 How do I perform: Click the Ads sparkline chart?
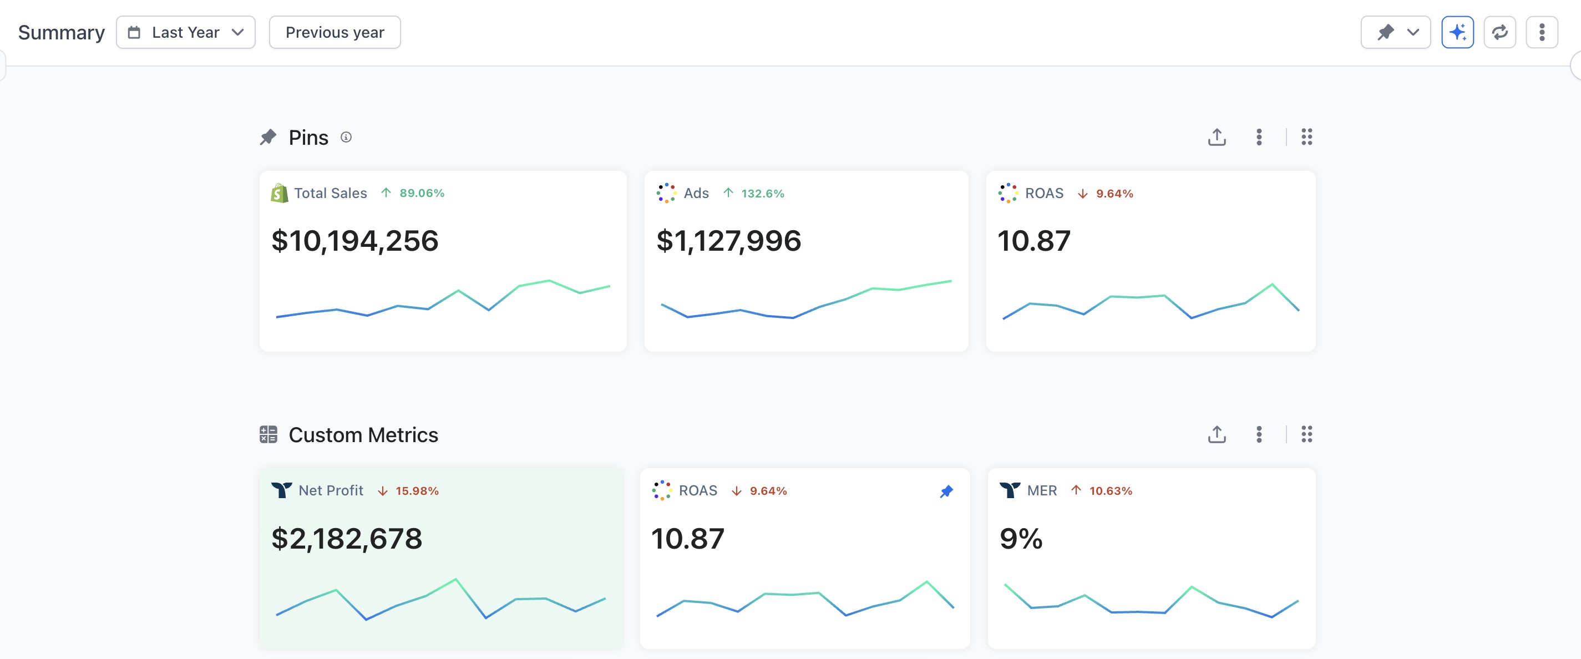[806, 300]
